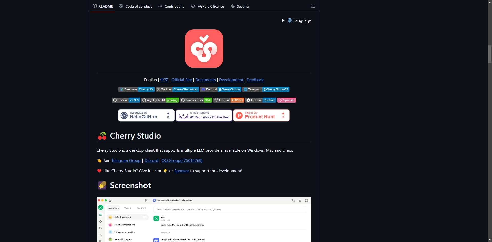
Task: Open the QQ Group(575014769) link
Action: pyautogui.click(x=182, y=161)
